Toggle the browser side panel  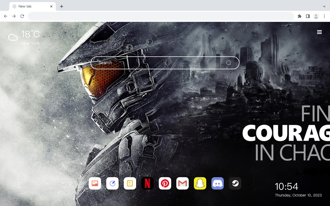click(x=308, y=16)
